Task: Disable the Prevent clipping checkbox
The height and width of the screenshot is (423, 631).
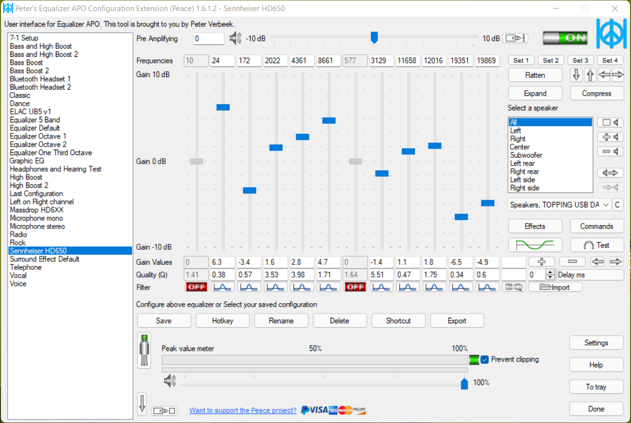Action: (x=485, y=360)
